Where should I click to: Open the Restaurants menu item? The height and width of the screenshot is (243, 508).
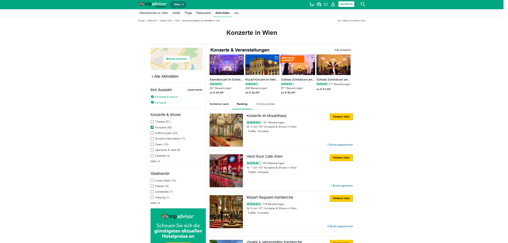tap(203, 13)
